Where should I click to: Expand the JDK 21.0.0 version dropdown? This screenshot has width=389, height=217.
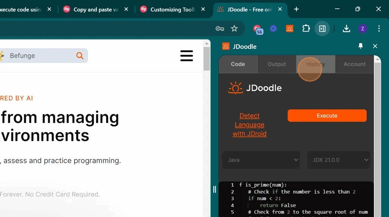(339, 160)
